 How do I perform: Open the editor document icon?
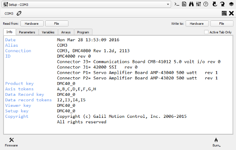point(184,4)
